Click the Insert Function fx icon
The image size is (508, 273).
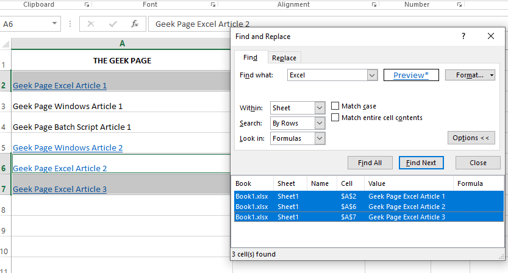pyautogui.click(x=135, y=24)
